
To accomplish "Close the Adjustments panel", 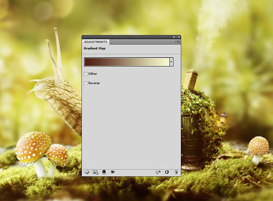I will 178,37.
